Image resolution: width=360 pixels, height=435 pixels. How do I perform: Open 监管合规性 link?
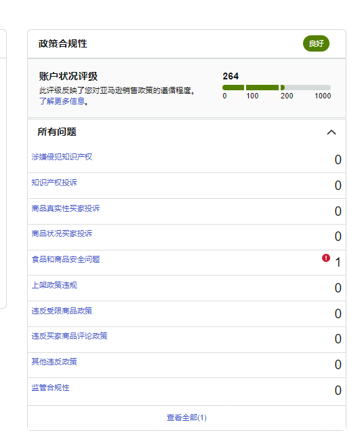point(50,387)
